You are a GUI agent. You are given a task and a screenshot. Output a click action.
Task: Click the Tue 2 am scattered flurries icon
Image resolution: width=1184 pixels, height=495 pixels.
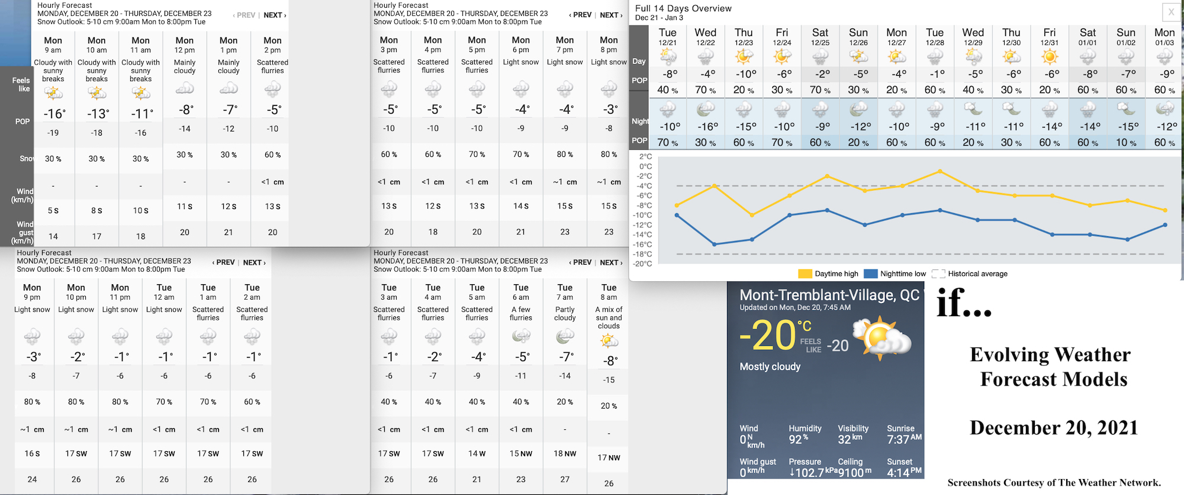coord(252,337)
